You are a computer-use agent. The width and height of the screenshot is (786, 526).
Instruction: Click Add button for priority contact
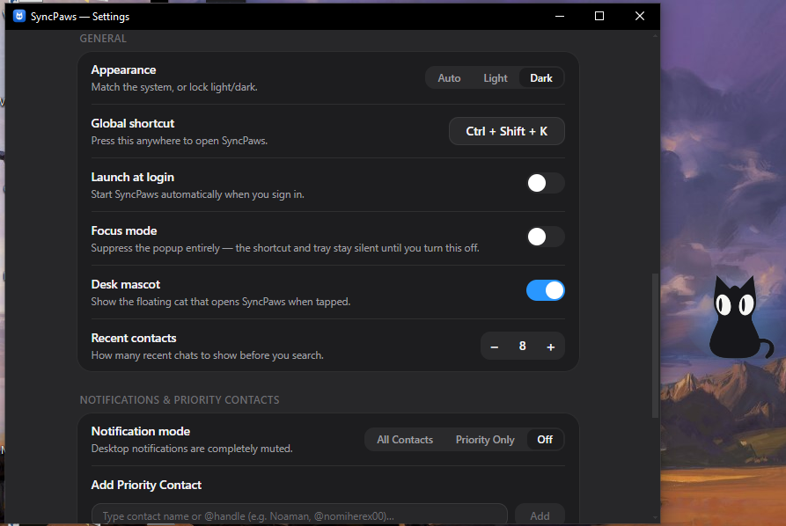pyautogui.click(x=540, y=515)
